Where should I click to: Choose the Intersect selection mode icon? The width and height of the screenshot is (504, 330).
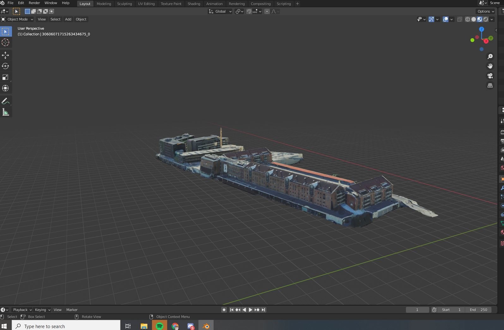coord(52,11)
